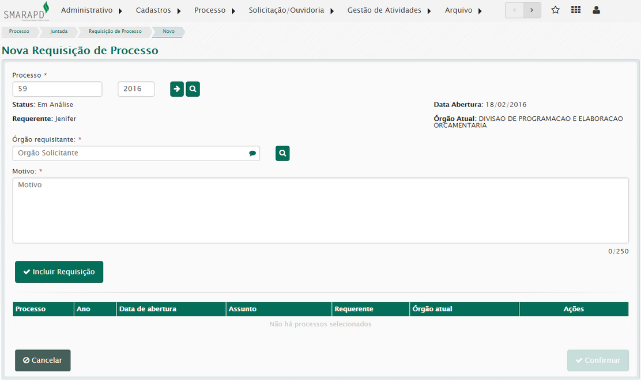Click the Juntada breadcrumb

59,32
